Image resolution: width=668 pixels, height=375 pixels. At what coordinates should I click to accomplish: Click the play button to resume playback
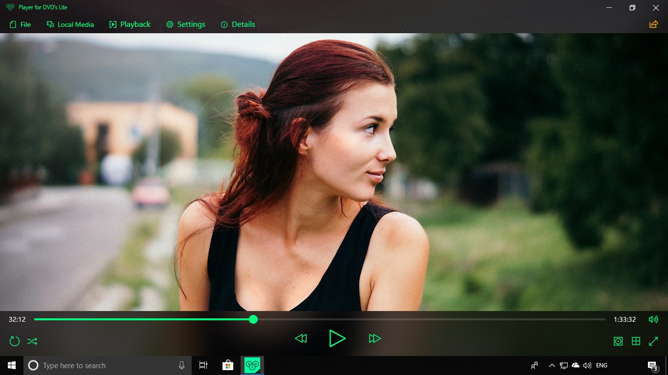pyautogui.click(x=337, y=338)
